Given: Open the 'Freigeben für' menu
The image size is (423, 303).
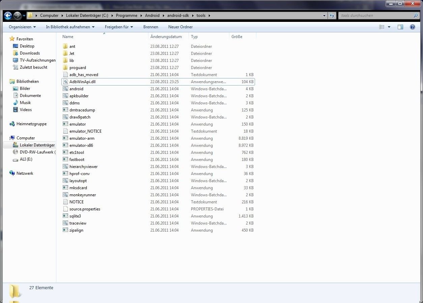Looking at the screenshot, I should tap(119, 27).
